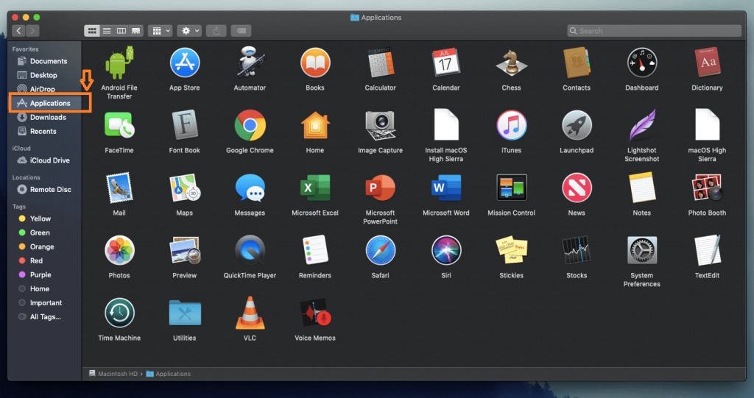This screenshot has width=754, height=398.
Task: Select the Image Capture icon
Action: pos(381,126)
